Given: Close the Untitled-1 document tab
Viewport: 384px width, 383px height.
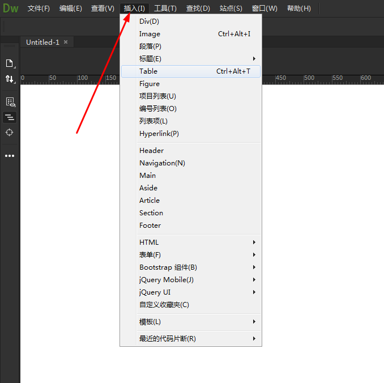Looking at the screenshot, I should coord(66,42).
